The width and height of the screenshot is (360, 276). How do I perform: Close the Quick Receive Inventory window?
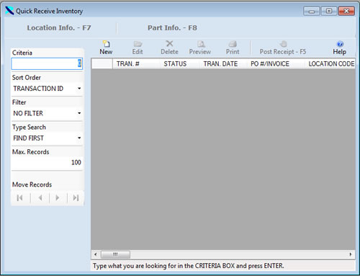(x=346, y=12)
